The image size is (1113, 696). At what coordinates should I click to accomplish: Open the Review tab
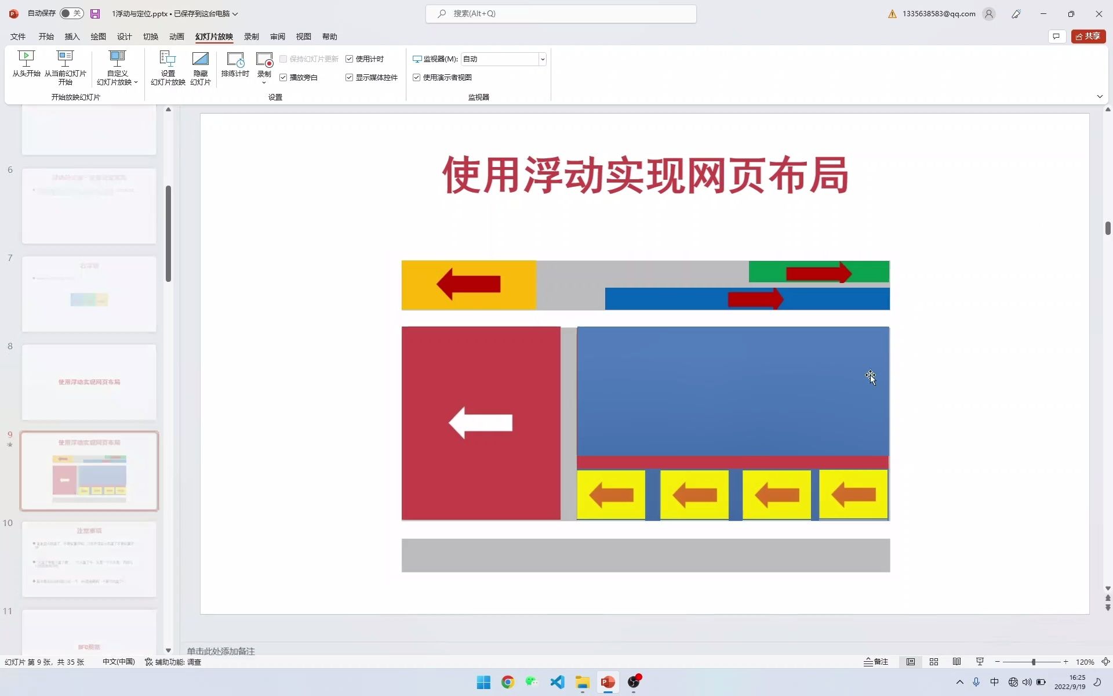pyautogui.click(x=277, y=37)
